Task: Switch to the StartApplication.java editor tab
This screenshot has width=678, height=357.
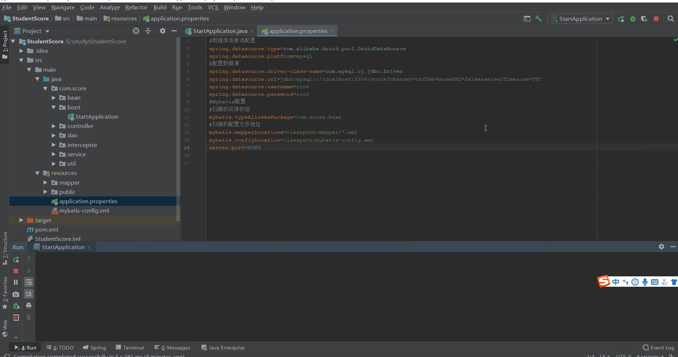Action: (220, 31)
